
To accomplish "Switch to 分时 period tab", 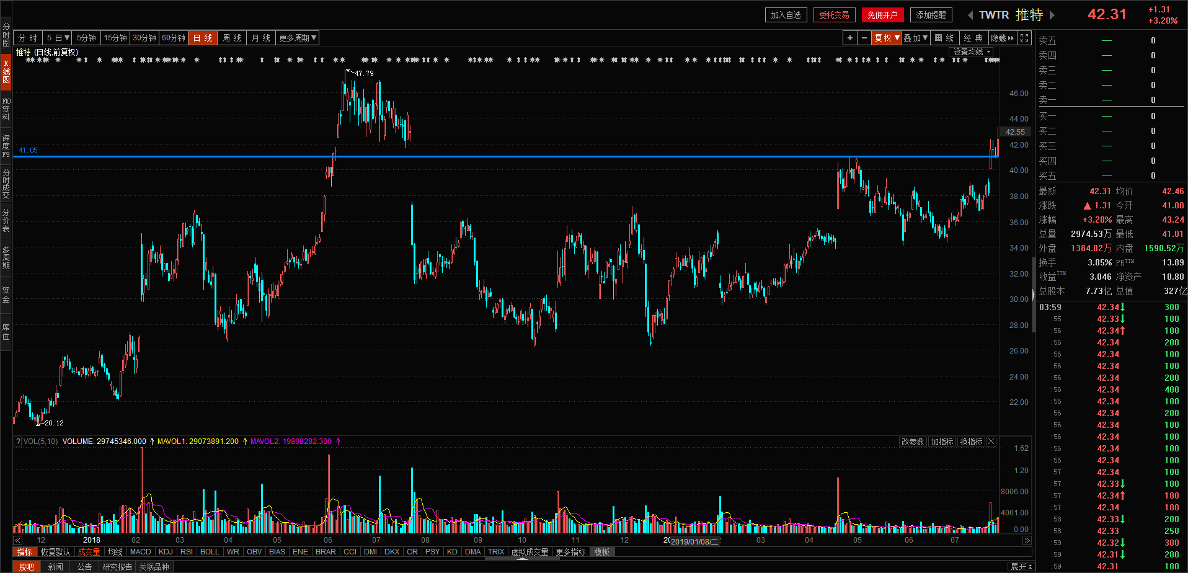I will 28,38.
